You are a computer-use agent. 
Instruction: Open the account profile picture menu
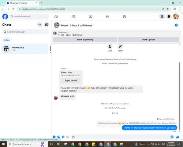176,17
